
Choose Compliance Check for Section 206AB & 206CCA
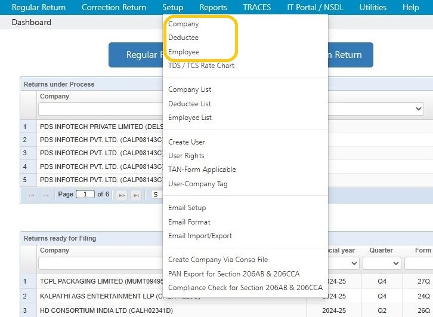point(246,287)
